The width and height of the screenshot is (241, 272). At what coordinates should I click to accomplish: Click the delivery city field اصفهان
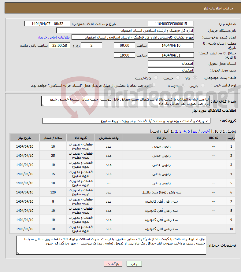coord(171,70)
